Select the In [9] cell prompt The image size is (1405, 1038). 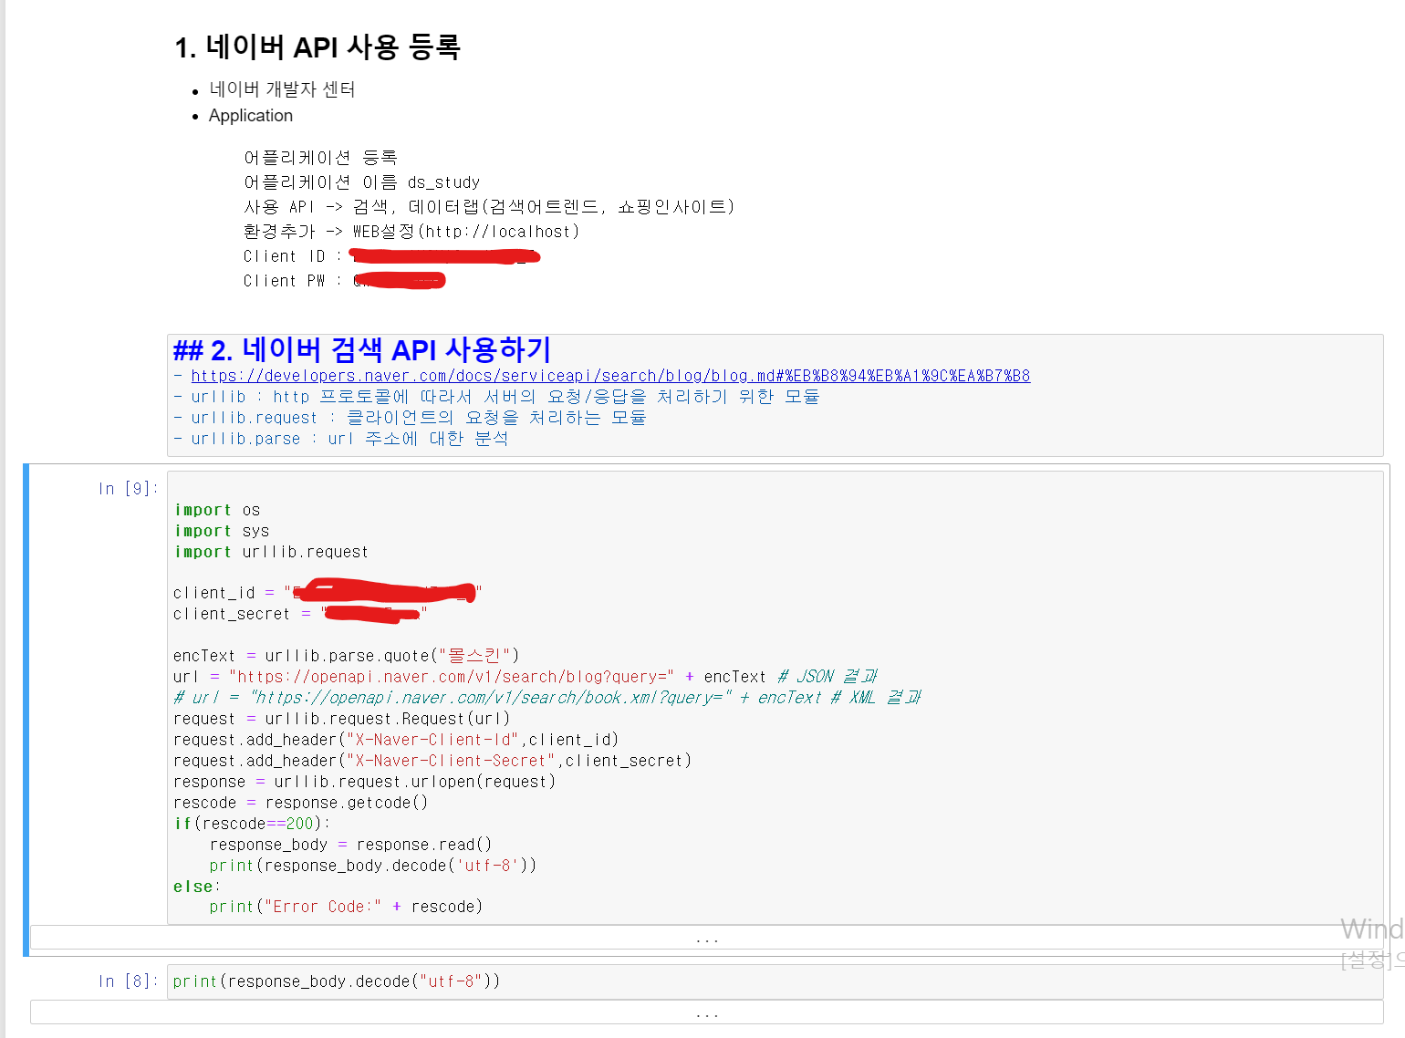128,489
